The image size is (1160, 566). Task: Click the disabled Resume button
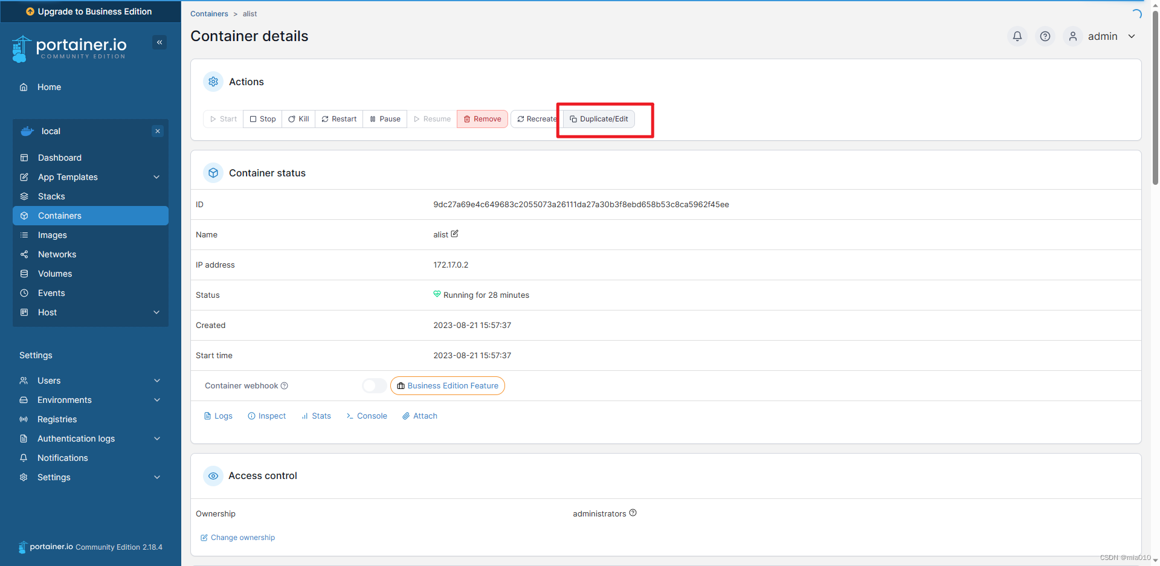[432, 119]
